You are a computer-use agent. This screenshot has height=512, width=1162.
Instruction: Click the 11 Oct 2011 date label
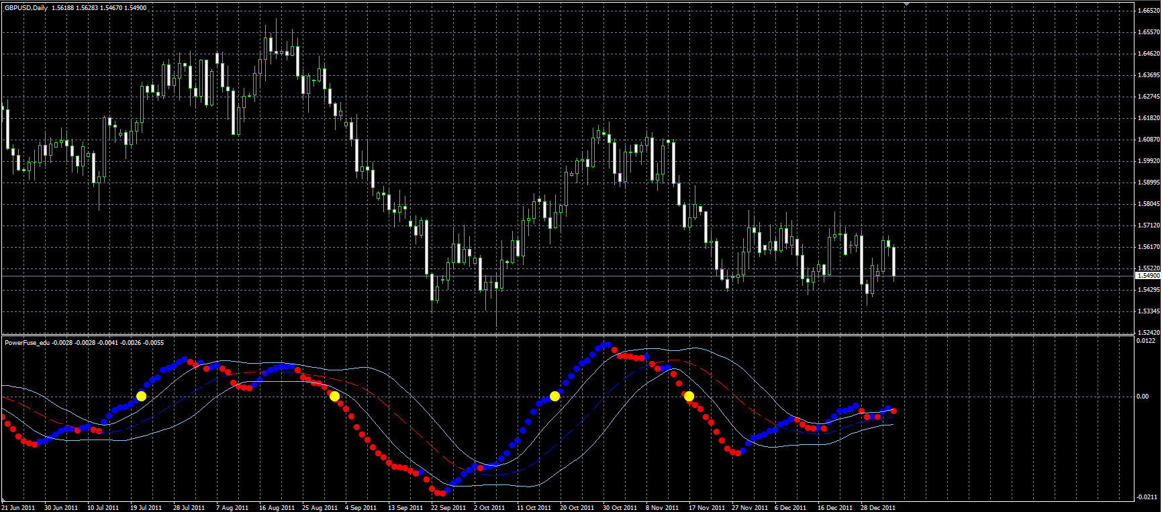tap(534, 508)
